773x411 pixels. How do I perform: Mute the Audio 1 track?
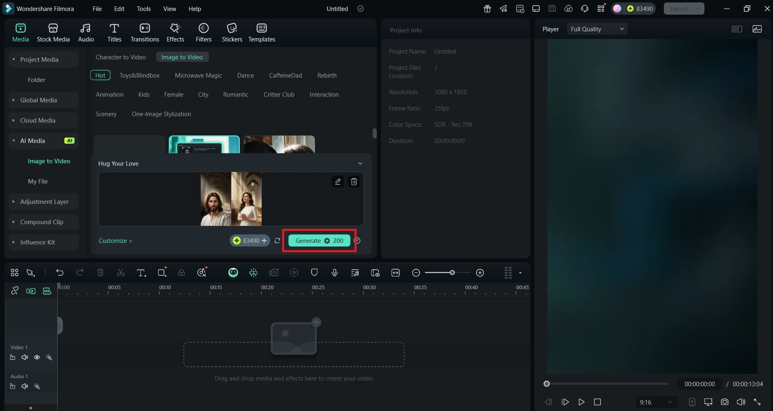[x=25, y=386]
